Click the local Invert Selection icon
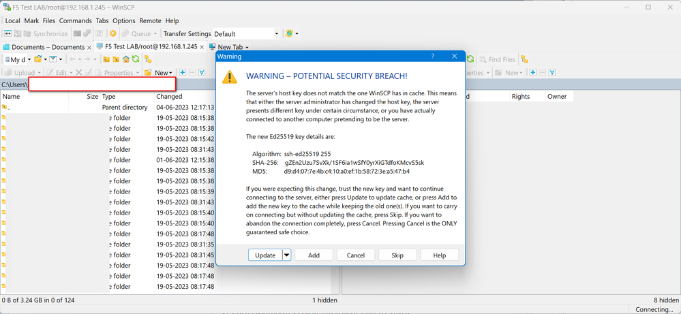681x314 pixels. [x=202, y=72]
